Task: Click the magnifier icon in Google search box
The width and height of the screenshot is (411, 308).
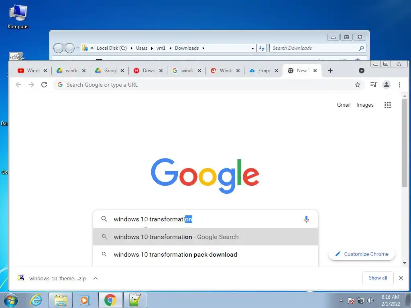Action: [104, 219]
